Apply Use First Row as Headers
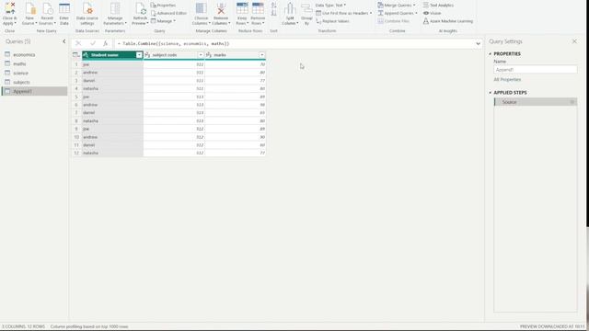This screenshot has height=331, width=589. pos(343,13)
